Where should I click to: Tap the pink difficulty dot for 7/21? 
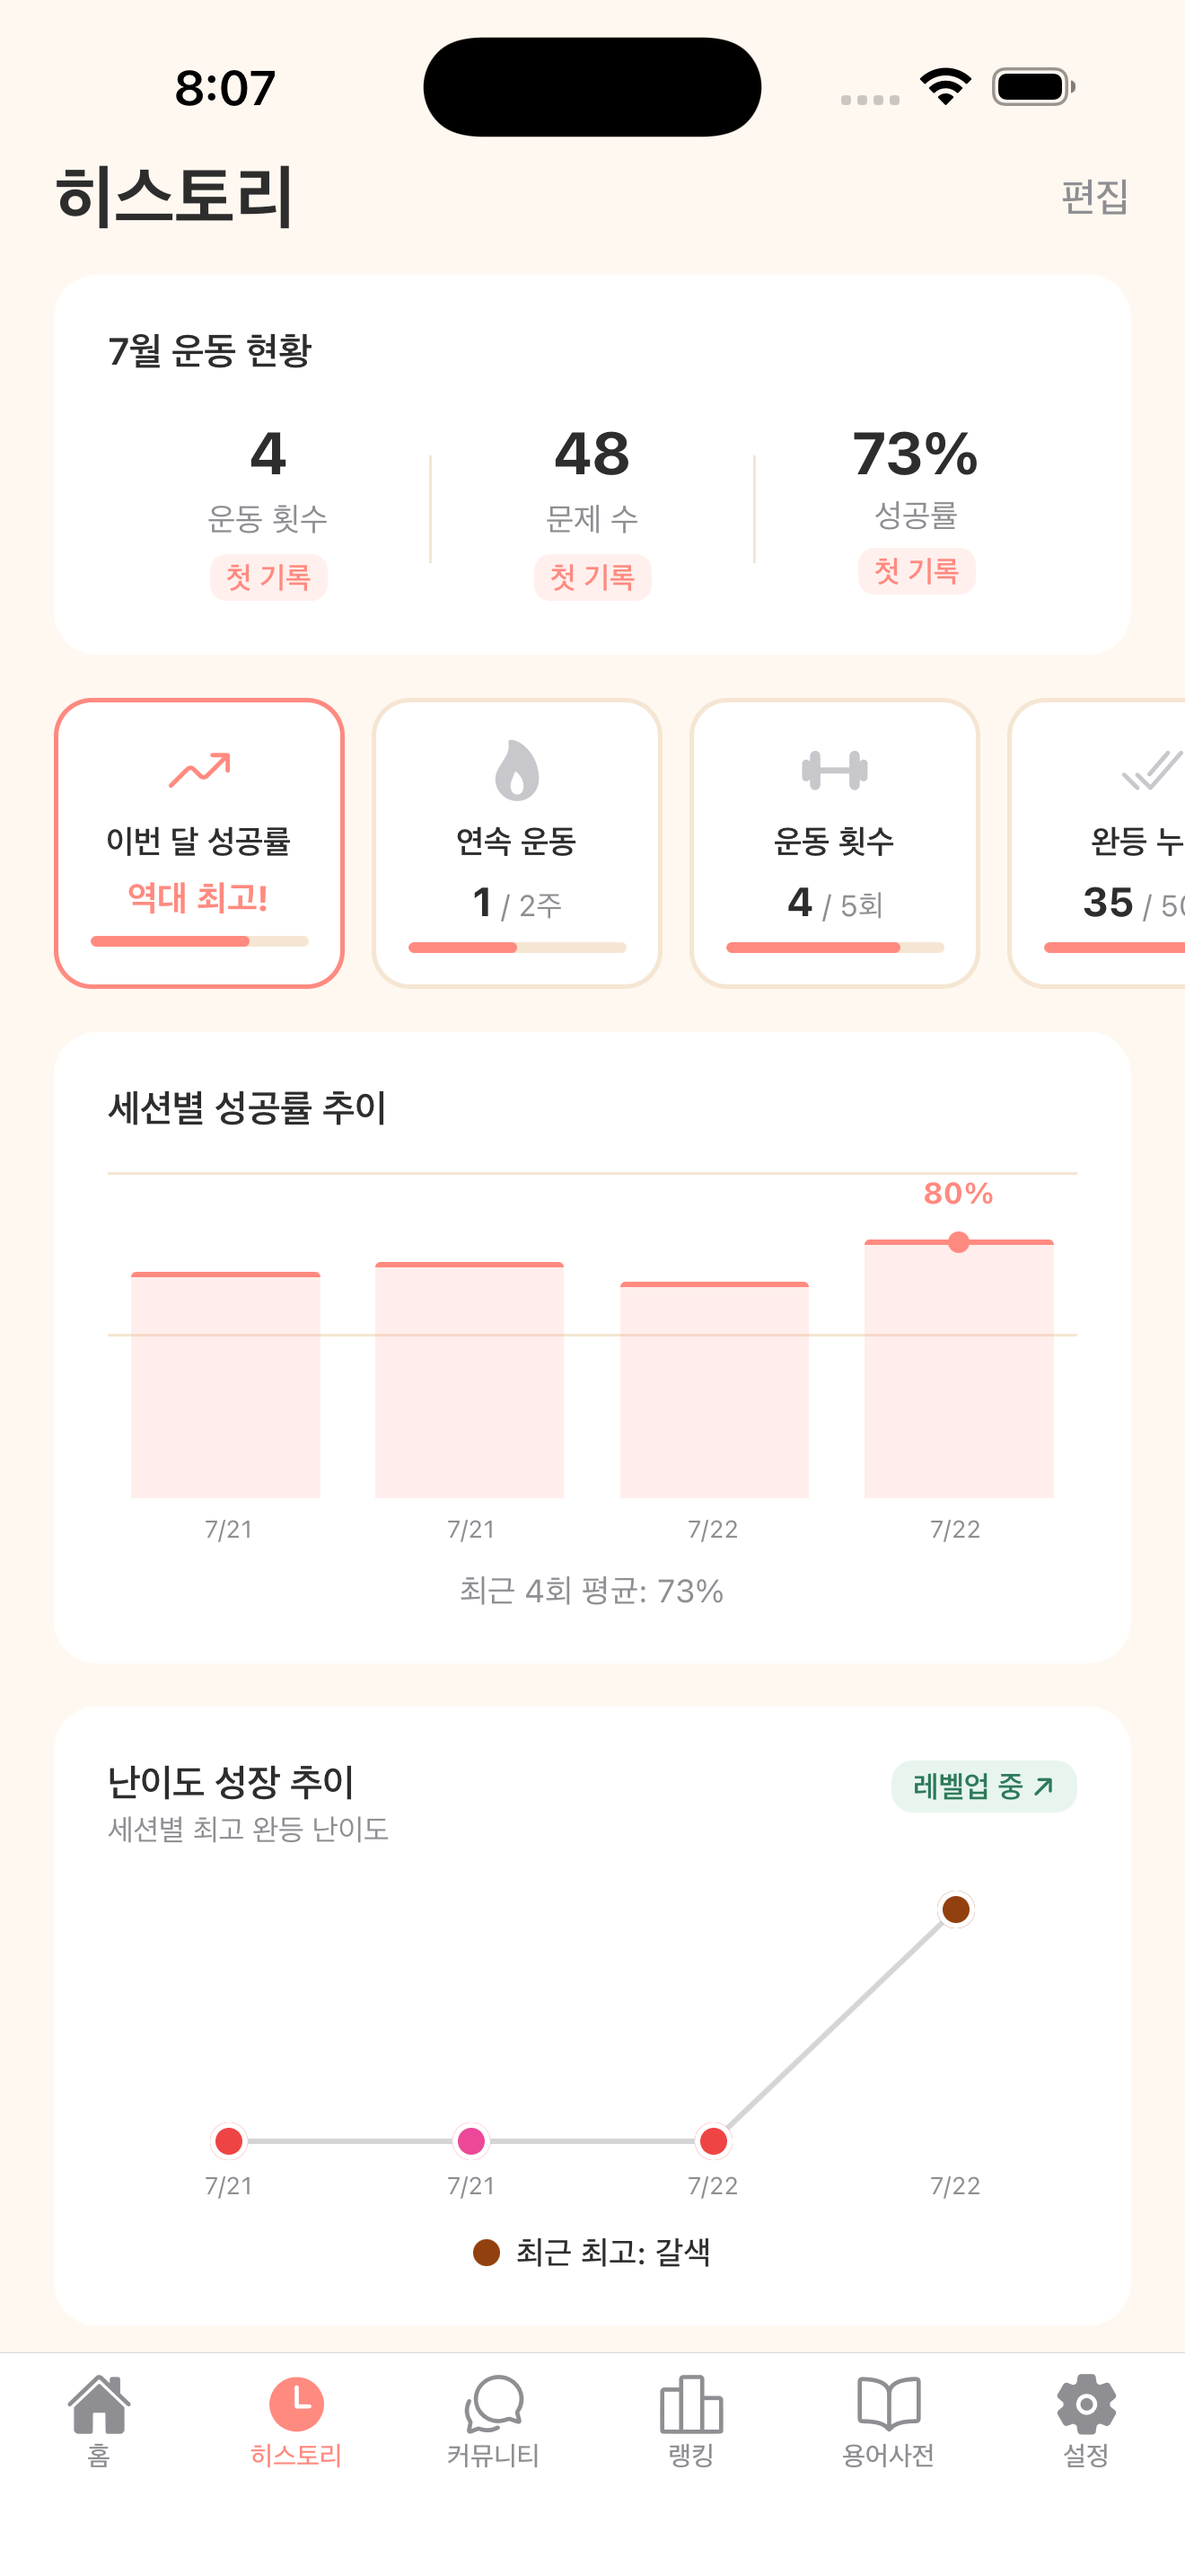pyautogui.click(x=470, y=2141)
